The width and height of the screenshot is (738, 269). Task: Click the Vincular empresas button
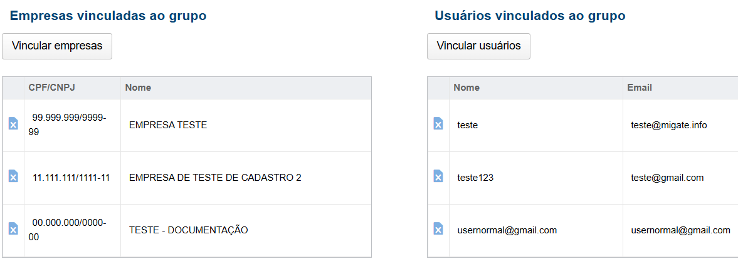coord(57,46)
